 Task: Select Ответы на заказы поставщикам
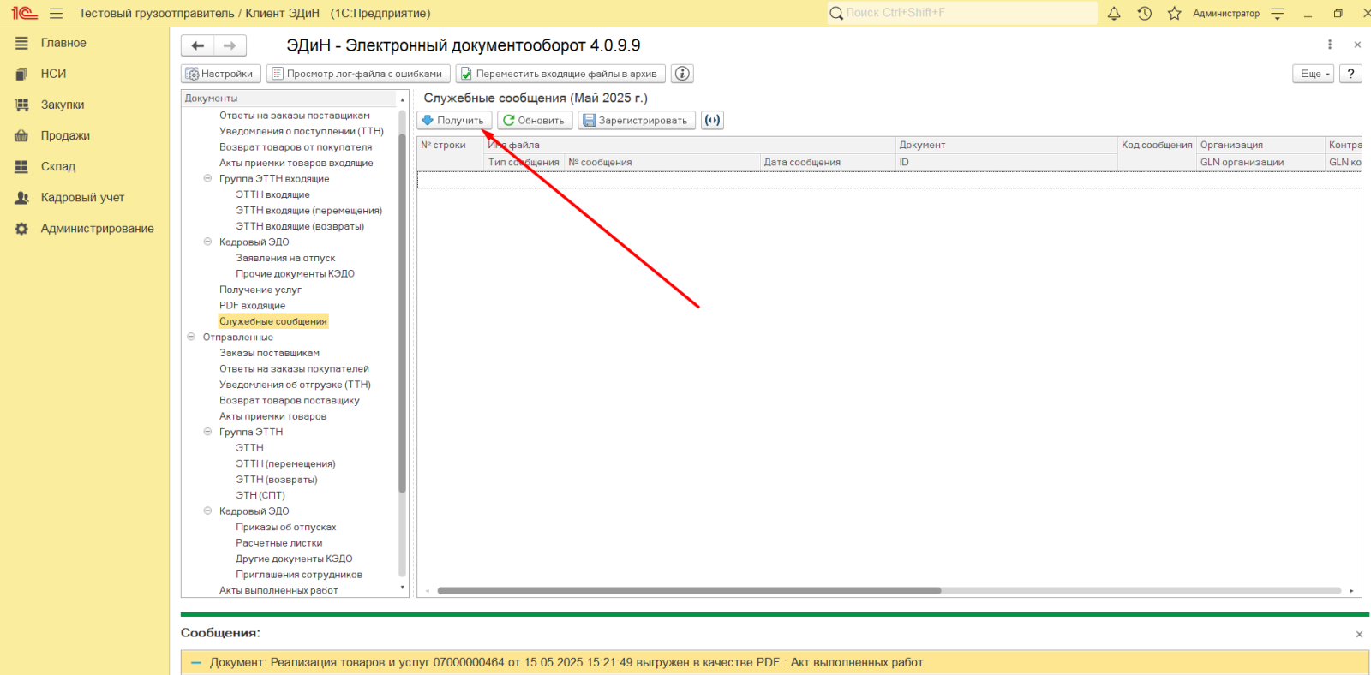pyautogui.click(x=295, y=116)
